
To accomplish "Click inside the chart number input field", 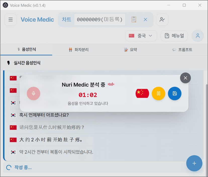I will coord(99,19).
